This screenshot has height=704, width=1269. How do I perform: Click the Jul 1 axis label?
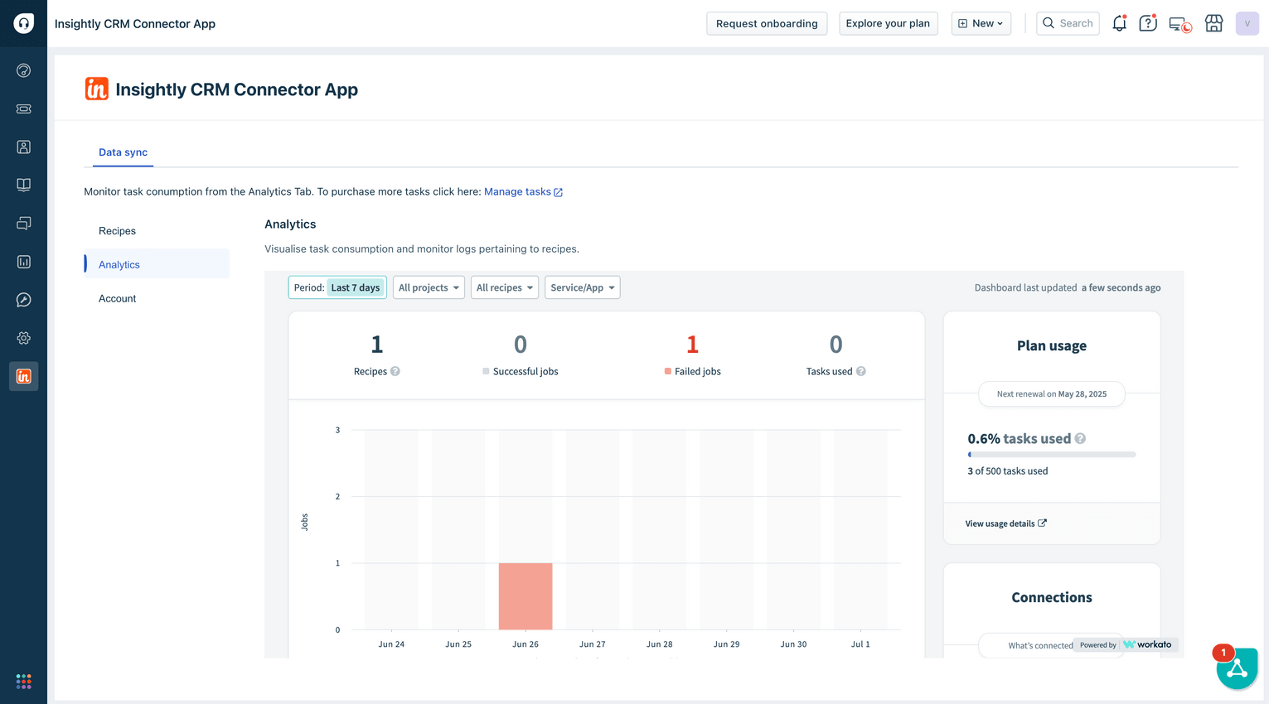click(860, 644)
